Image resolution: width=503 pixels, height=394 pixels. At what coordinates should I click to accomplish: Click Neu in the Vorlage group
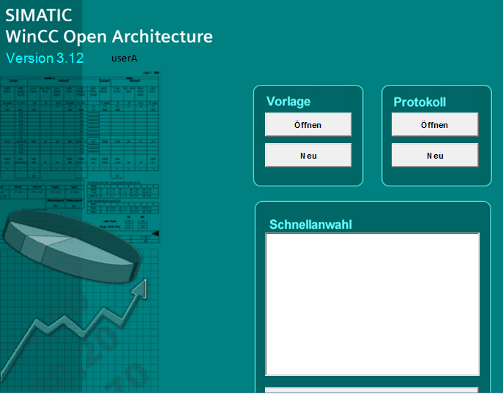coord(308,156)
